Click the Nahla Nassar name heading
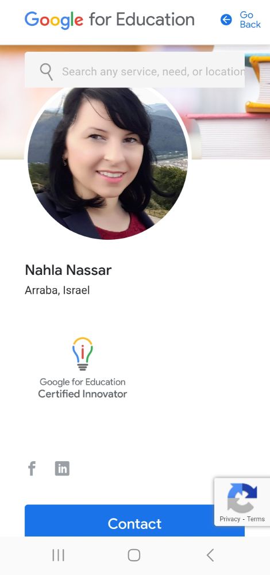The image size is (270, 575). pos(68,270)
